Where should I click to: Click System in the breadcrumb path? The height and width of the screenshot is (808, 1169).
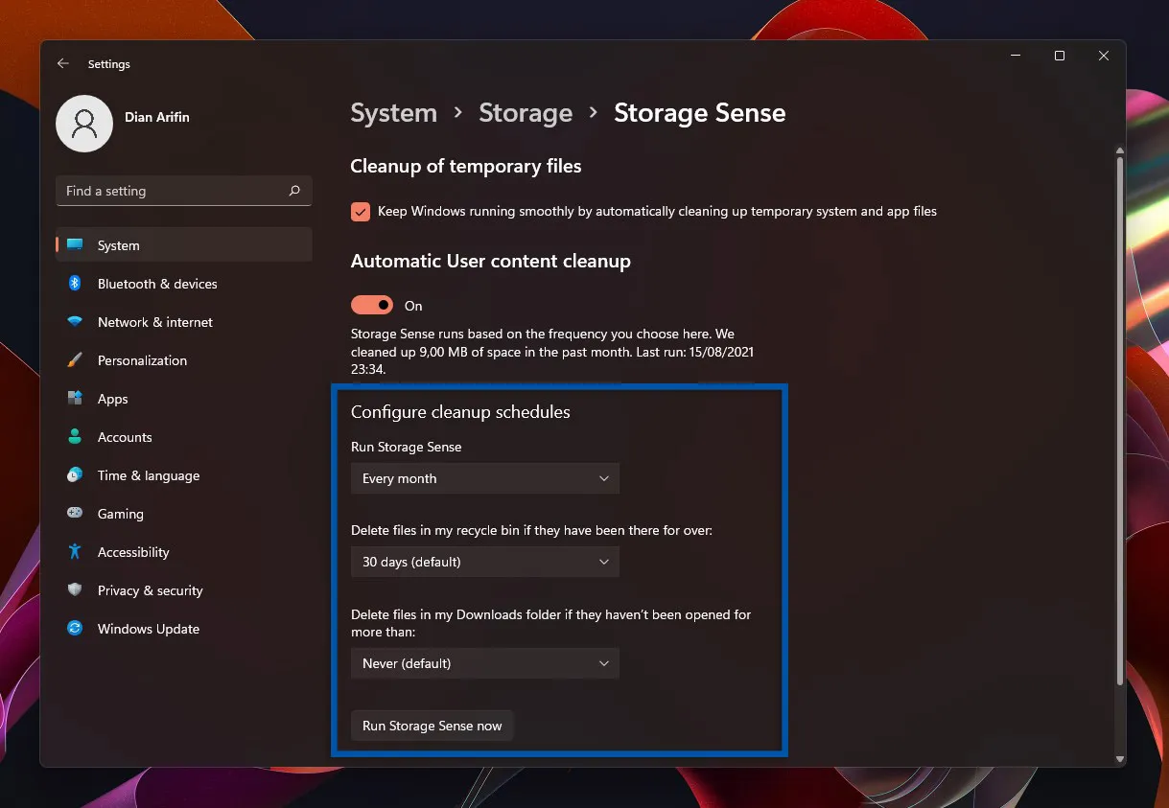[x=393, y=112]
